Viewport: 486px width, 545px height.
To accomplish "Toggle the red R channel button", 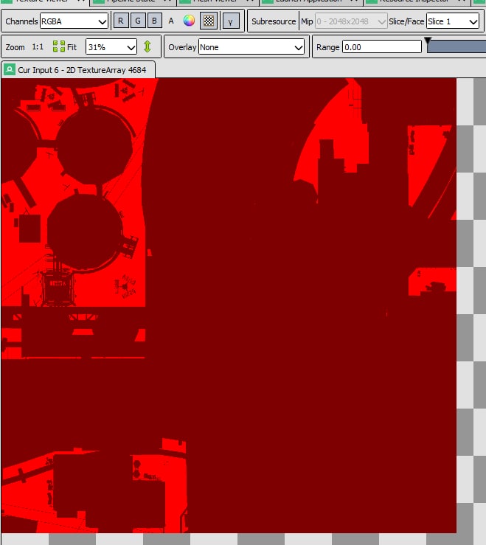I will point(121,21).
